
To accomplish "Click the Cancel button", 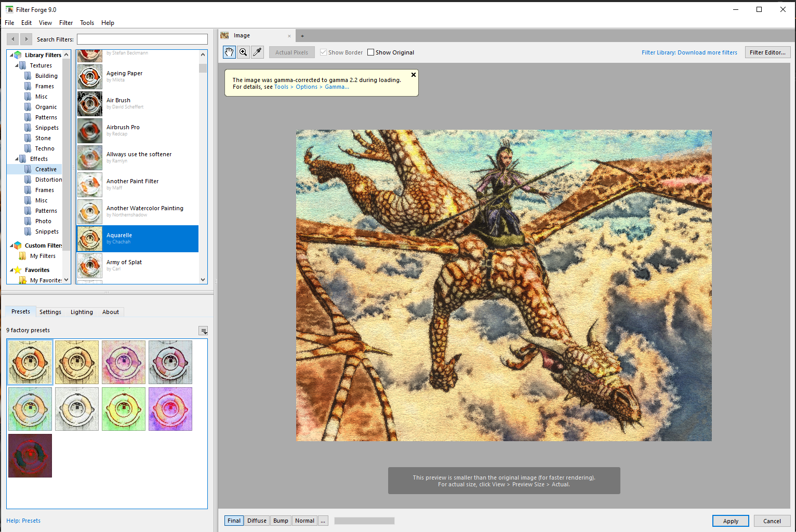I will coord(772,521).
